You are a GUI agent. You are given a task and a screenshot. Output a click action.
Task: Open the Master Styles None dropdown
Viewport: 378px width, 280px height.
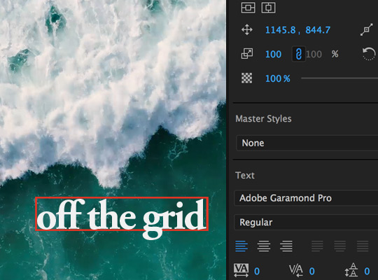tap(307, 143)
